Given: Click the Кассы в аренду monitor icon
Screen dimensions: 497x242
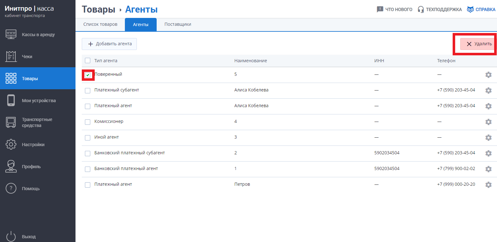Looking at the screenshot, I should 11,34.
